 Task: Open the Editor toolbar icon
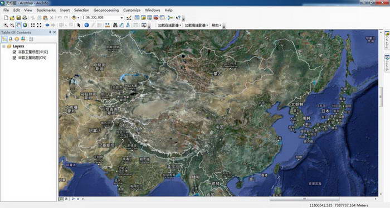coord(129,18)
